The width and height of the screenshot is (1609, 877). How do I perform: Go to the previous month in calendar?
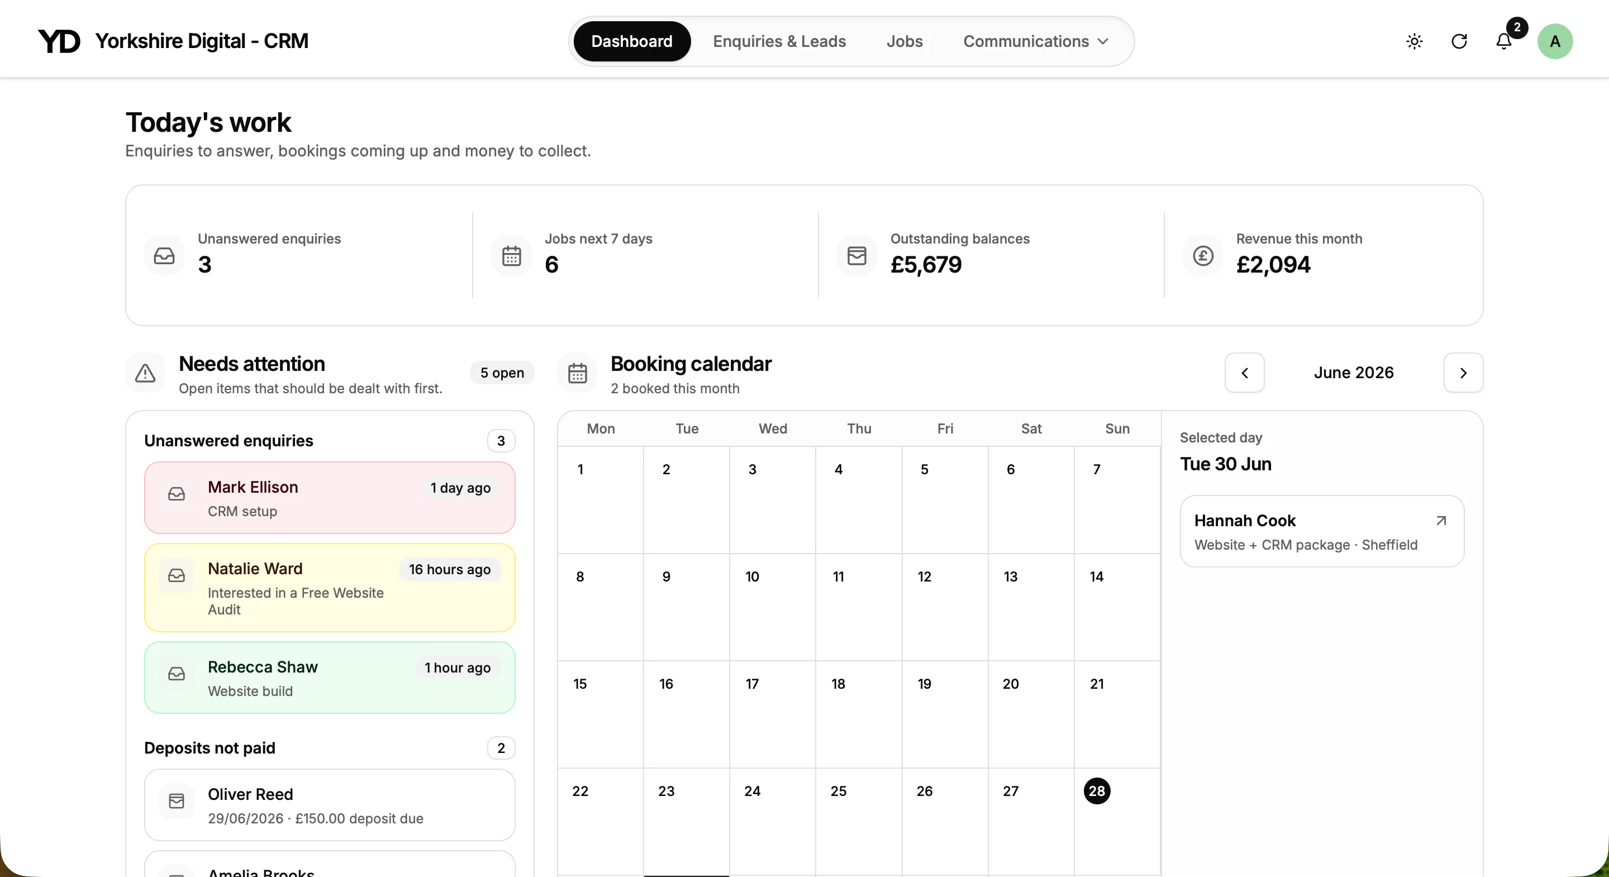(1244, 373)
